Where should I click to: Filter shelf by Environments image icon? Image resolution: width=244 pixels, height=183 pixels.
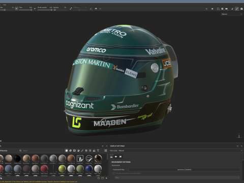point(94,150)
